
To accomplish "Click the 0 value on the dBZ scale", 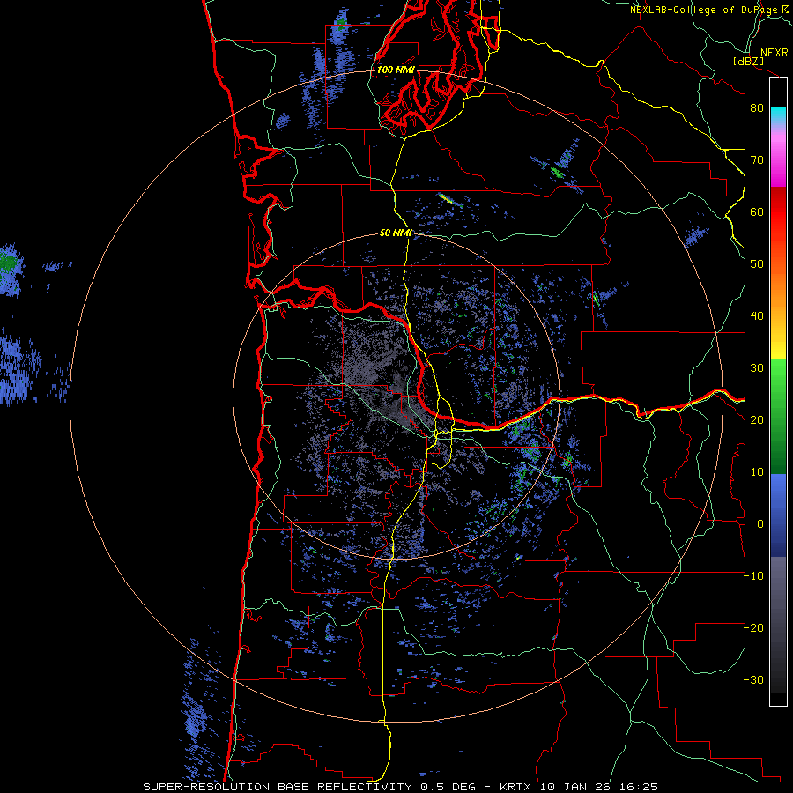I will 760,524.
